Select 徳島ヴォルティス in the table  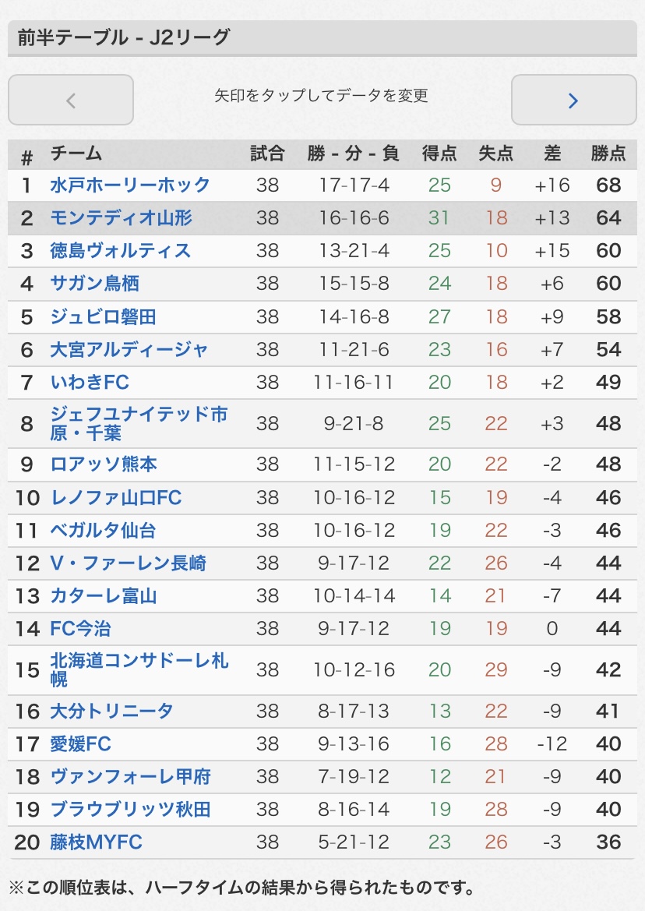(x=121, y=251)
